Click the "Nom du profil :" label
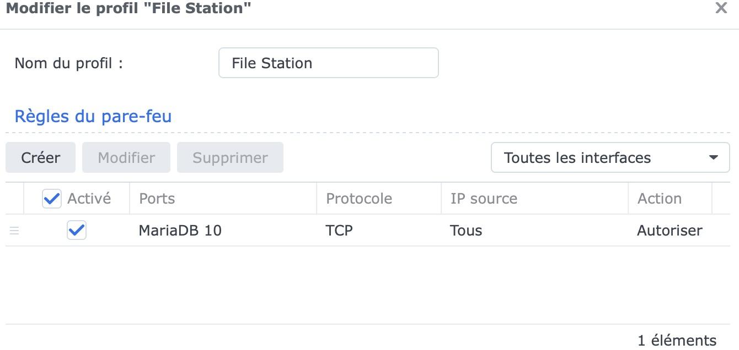This screenshot has height=350, width=739. click(x=68, y=63)
